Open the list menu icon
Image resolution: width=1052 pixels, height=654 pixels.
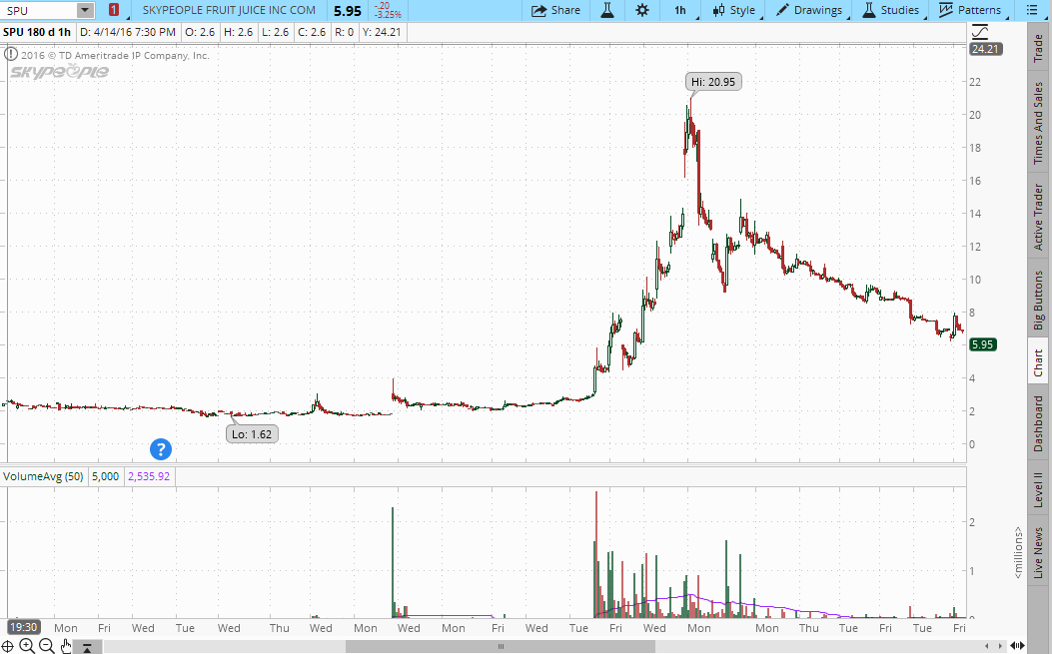point(1032,10)
